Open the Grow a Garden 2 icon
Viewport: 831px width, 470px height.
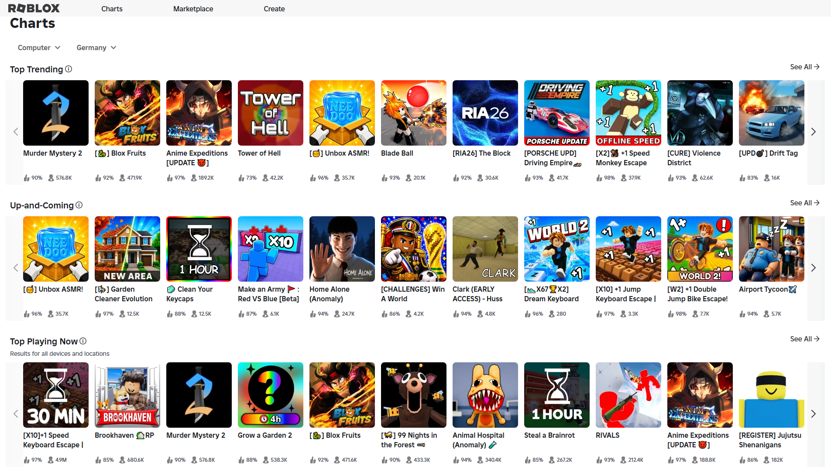coord(271,395)
